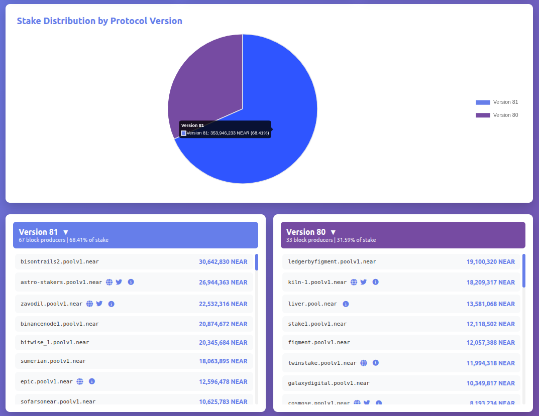Image resolution: width=539 pixels, height=416 pixels.
Task: View info for liver.pool.near
Action: pyautogui.click(x=345, y=304)
